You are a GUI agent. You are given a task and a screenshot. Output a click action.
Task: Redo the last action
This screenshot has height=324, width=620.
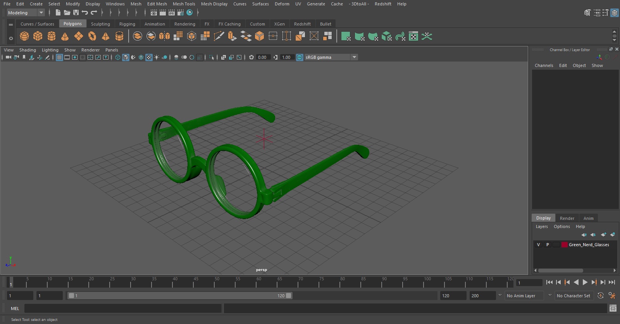click(x=94, y=12)
